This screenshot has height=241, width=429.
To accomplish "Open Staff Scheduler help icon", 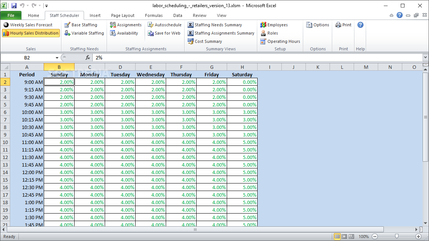I will point(360,25).
